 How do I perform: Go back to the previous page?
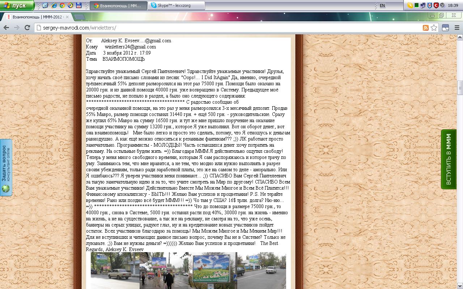click(6, 27)
